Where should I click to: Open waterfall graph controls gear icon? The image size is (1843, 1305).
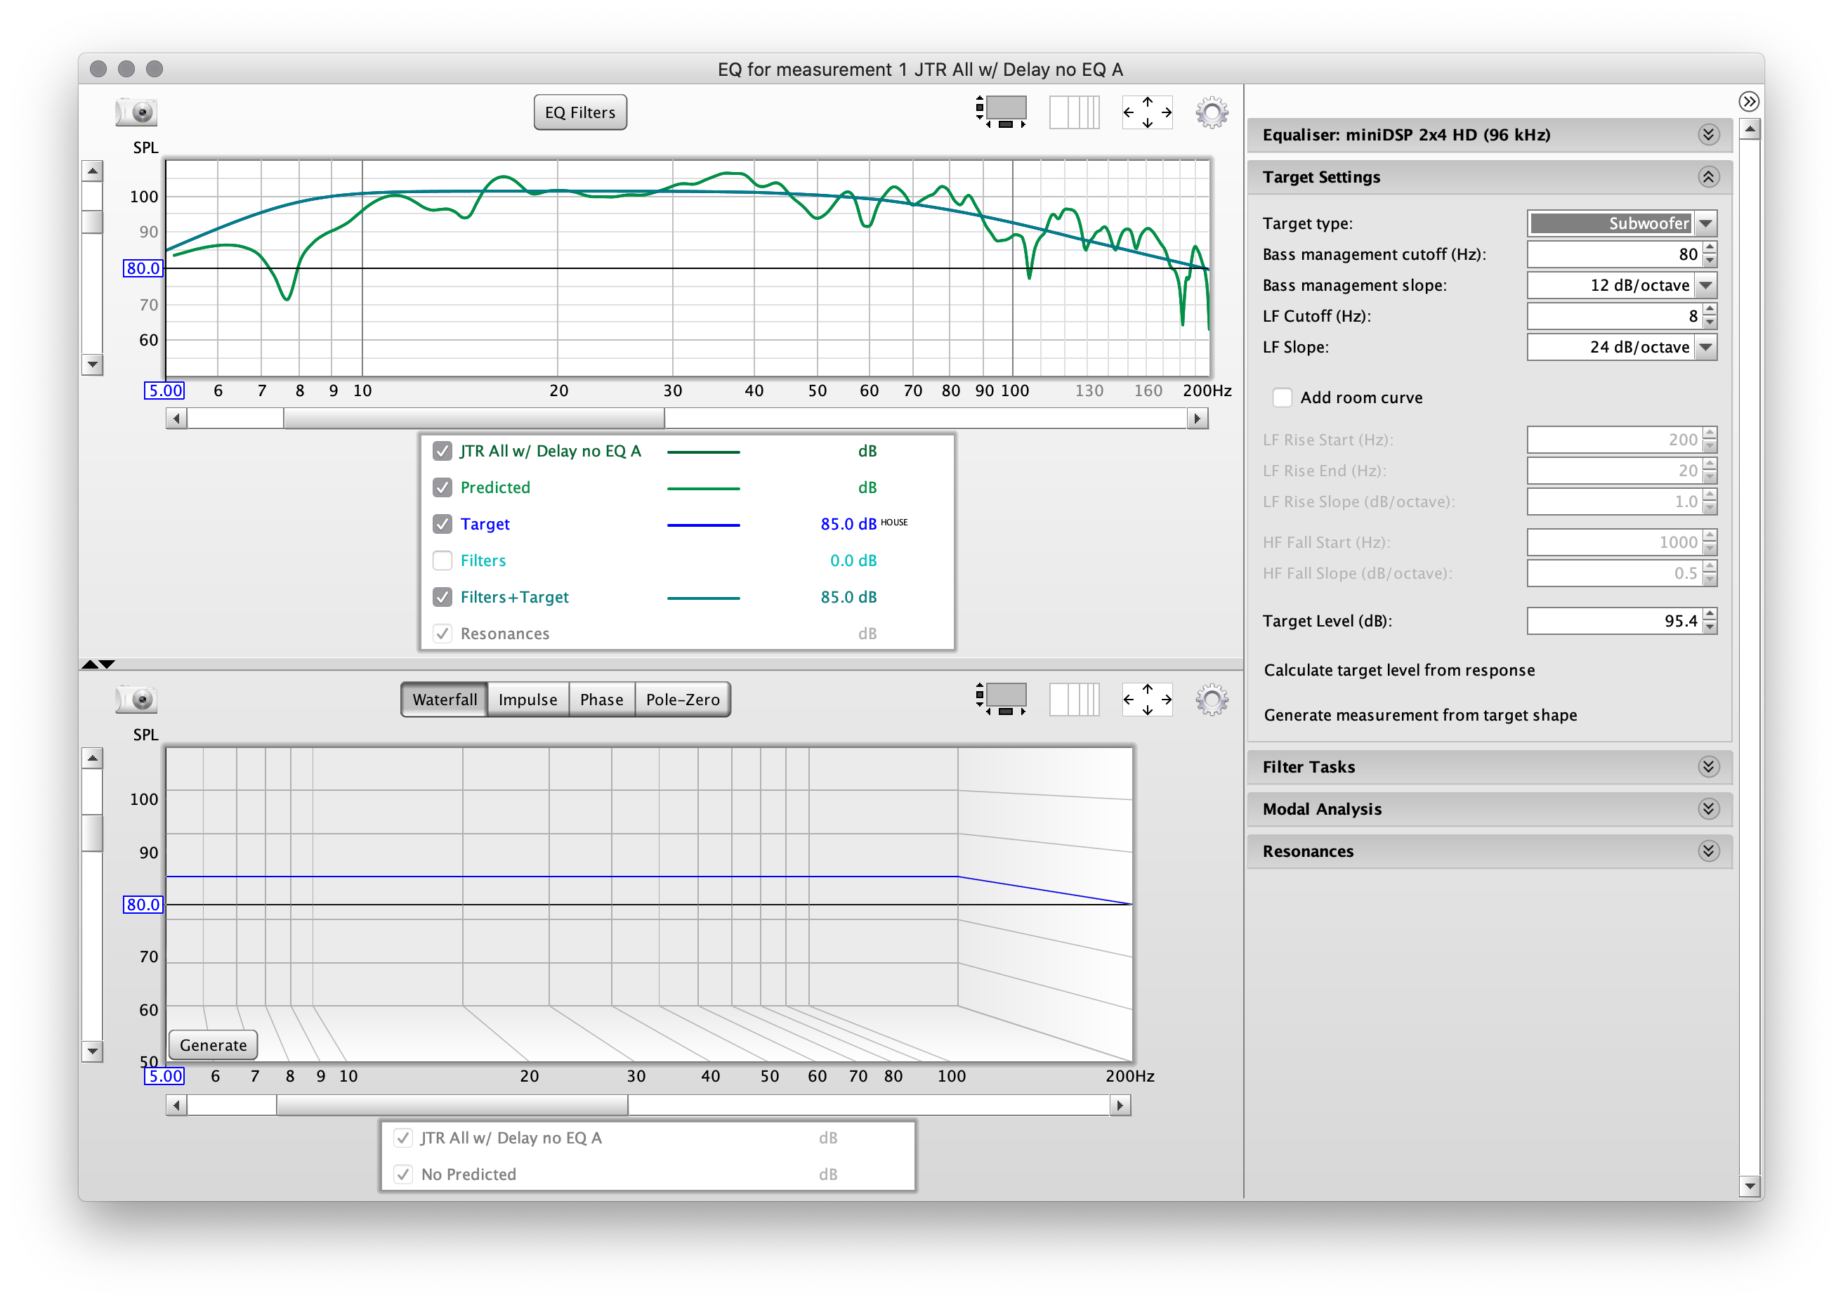(x=1212, y=699)
